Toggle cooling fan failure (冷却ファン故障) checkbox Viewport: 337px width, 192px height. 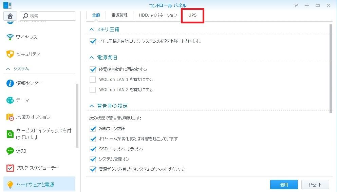93,128
